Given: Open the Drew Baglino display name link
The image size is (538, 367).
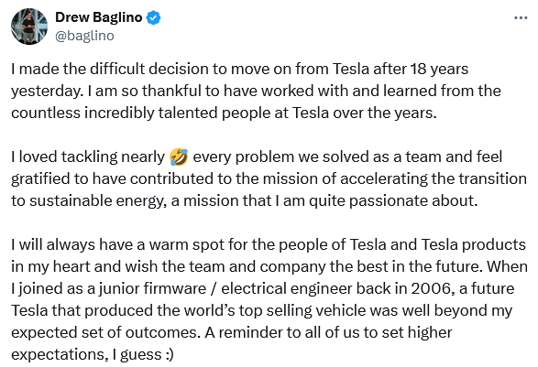Looking at the screenshot, I should pos(98,17).
